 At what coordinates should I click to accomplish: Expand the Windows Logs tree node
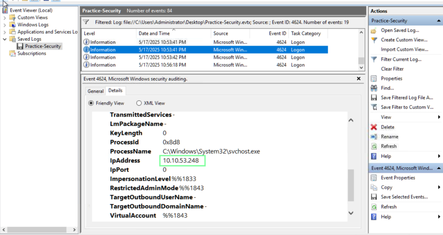pyautogui.click(x=4, y=25)
